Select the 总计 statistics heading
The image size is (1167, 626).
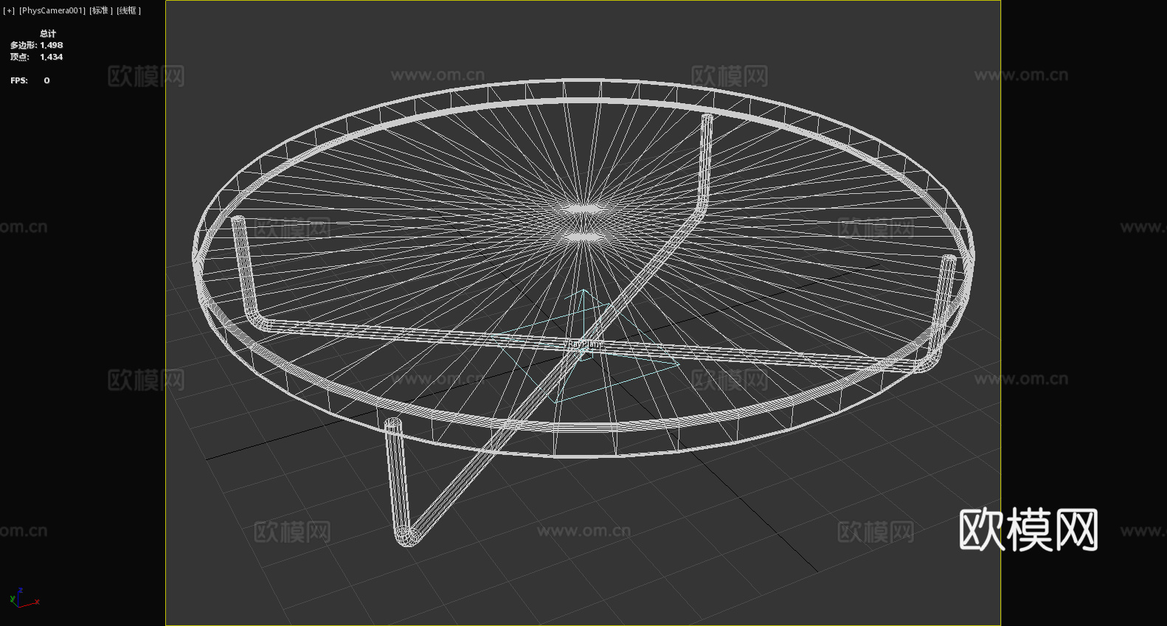(x=48, y=34)
